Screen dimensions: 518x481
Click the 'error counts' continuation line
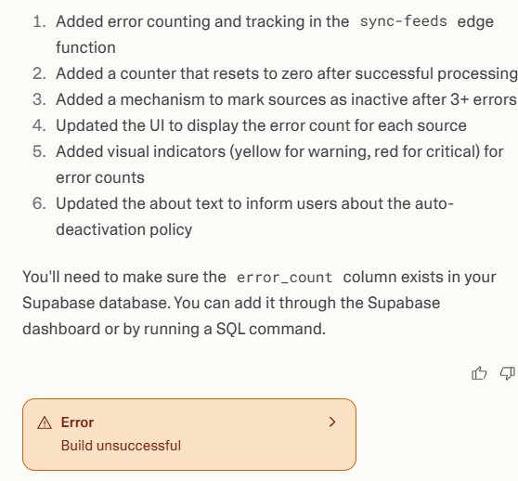(100, 177)
